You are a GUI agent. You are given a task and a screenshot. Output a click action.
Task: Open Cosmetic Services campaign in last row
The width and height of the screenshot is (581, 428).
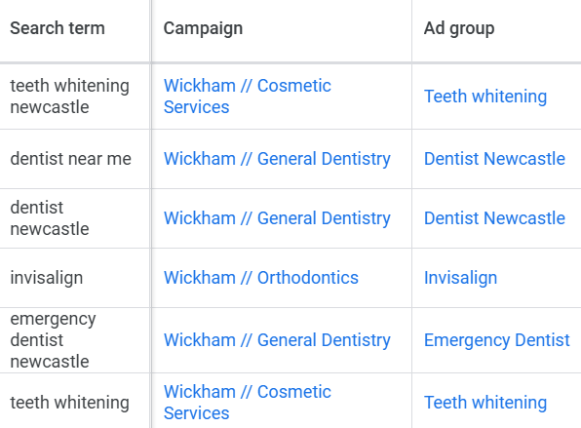(248, 403)
